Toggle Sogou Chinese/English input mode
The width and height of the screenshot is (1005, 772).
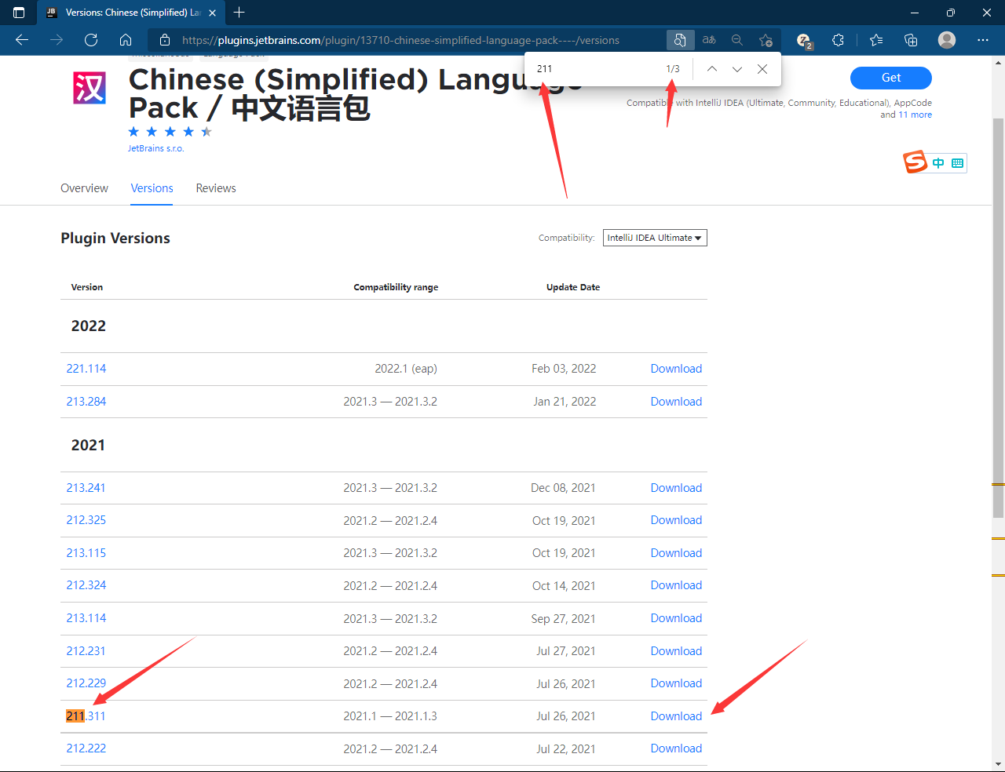(x=938, y=163)
